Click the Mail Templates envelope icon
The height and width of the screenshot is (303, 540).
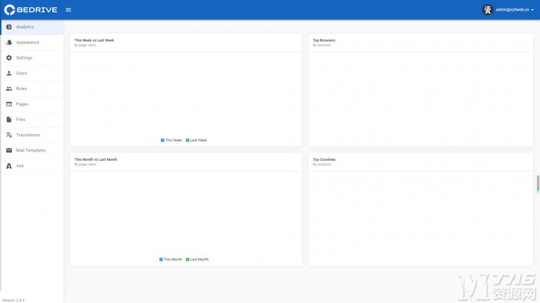coord(9,150)
